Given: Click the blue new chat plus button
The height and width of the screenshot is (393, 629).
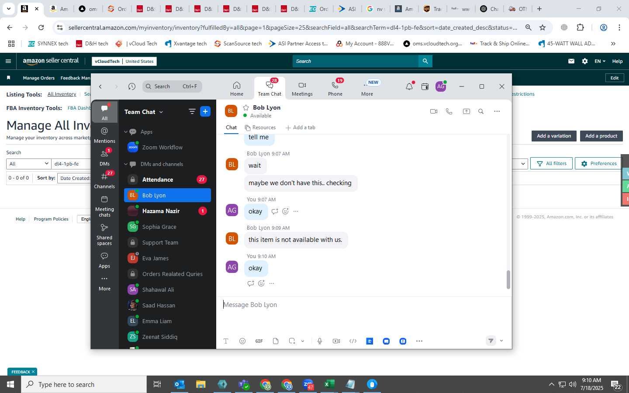Looking at the screenshot, I should coord(205,111).
